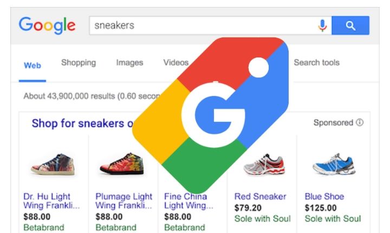This screenshot has height=233, width=390.
Task: Go to the Videos tab
Action: coord(175,63)
